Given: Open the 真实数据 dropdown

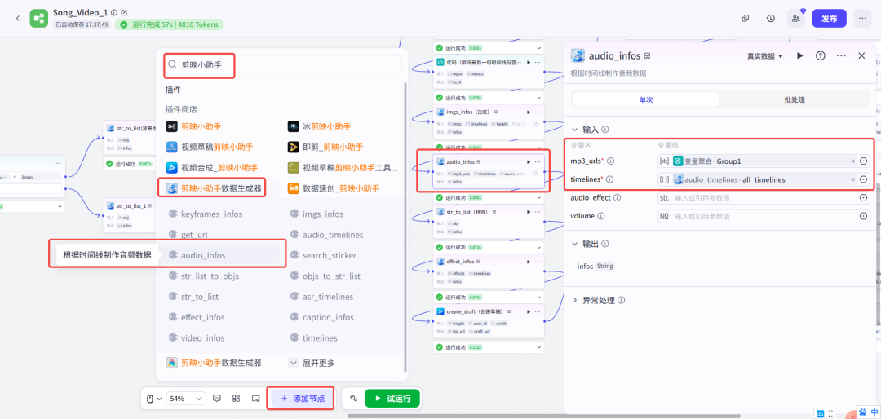Looking at the screenshot, I should pos(764,55).
